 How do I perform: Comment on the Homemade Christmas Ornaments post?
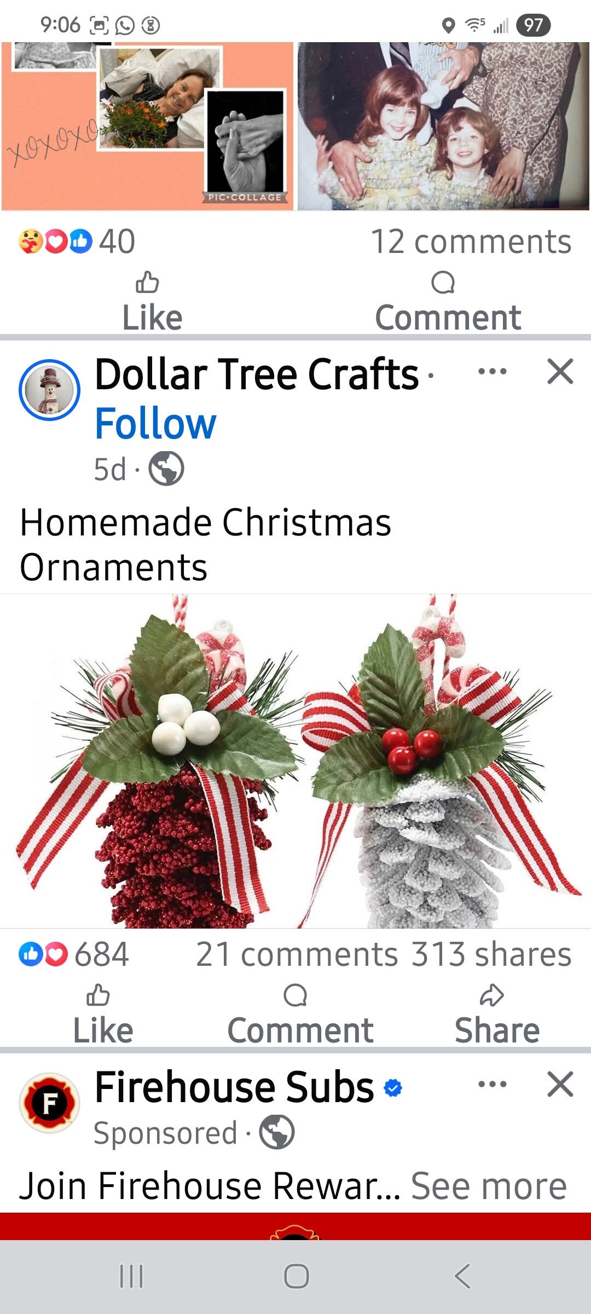coord(300,1015)
